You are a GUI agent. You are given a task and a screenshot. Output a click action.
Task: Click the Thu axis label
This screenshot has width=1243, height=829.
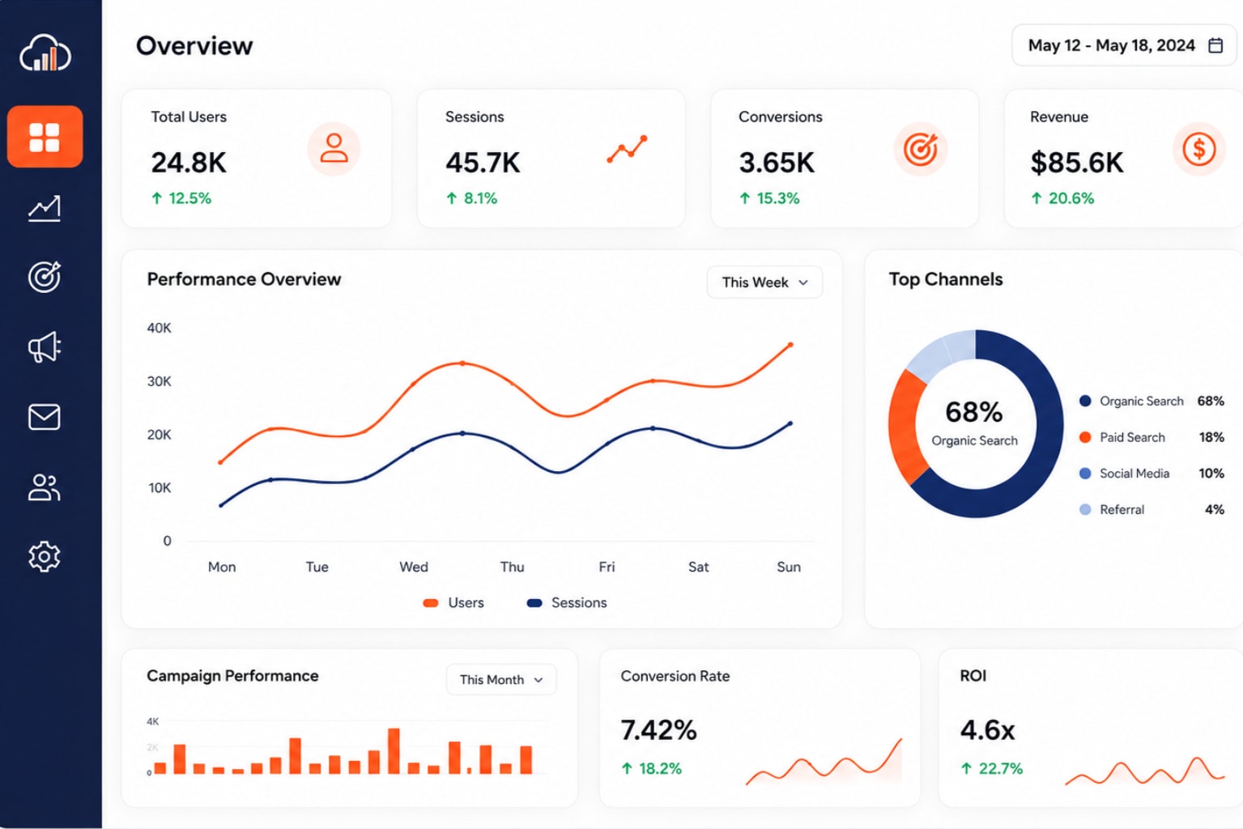coord(512,567)
